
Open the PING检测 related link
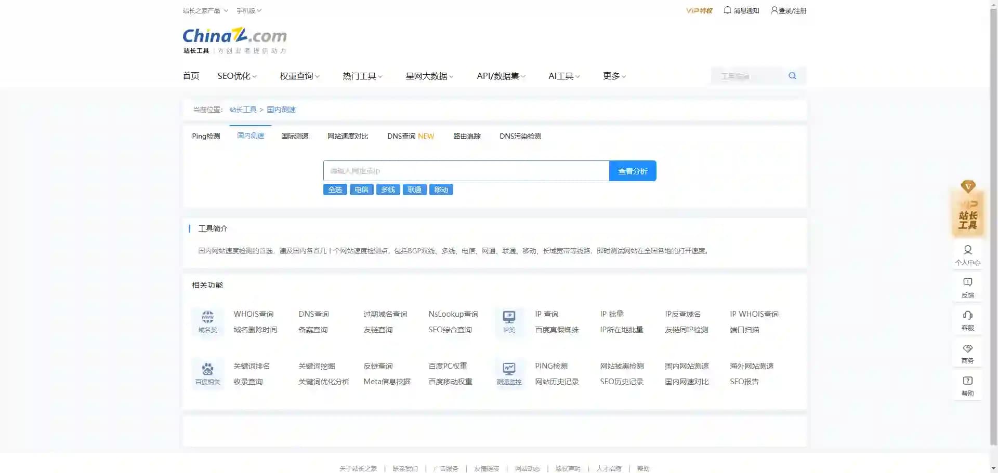click(551, 366)
